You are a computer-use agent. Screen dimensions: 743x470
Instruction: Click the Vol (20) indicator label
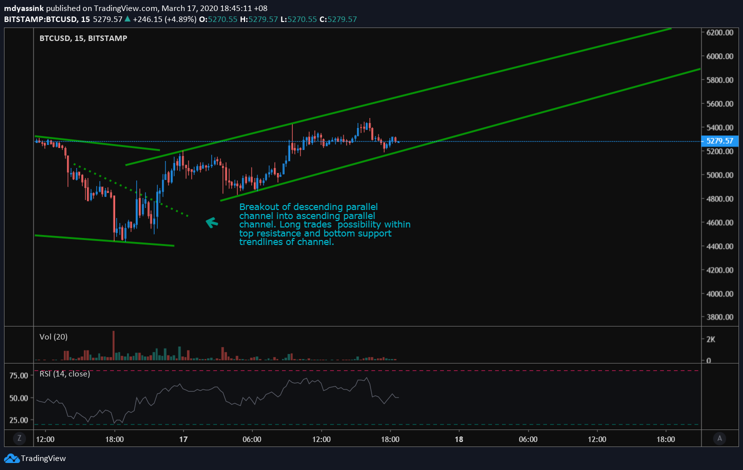[53, 336]
